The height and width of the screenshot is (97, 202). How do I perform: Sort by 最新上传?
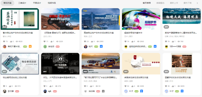174,3
